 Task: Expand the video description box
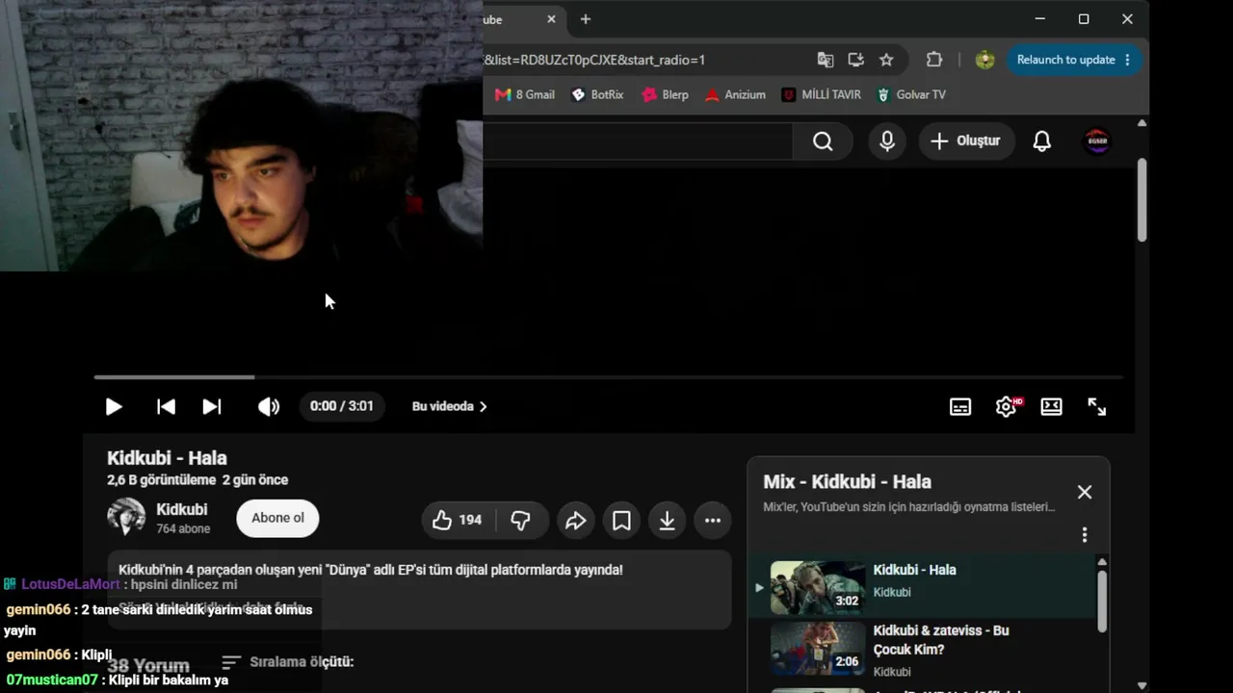[x=419, y=589]
